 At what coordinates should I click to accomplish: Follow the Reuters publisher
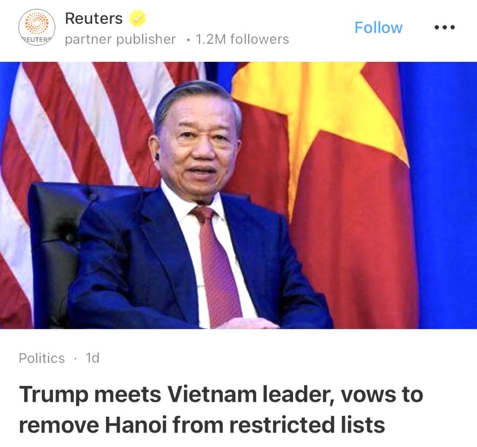(378, 27)
